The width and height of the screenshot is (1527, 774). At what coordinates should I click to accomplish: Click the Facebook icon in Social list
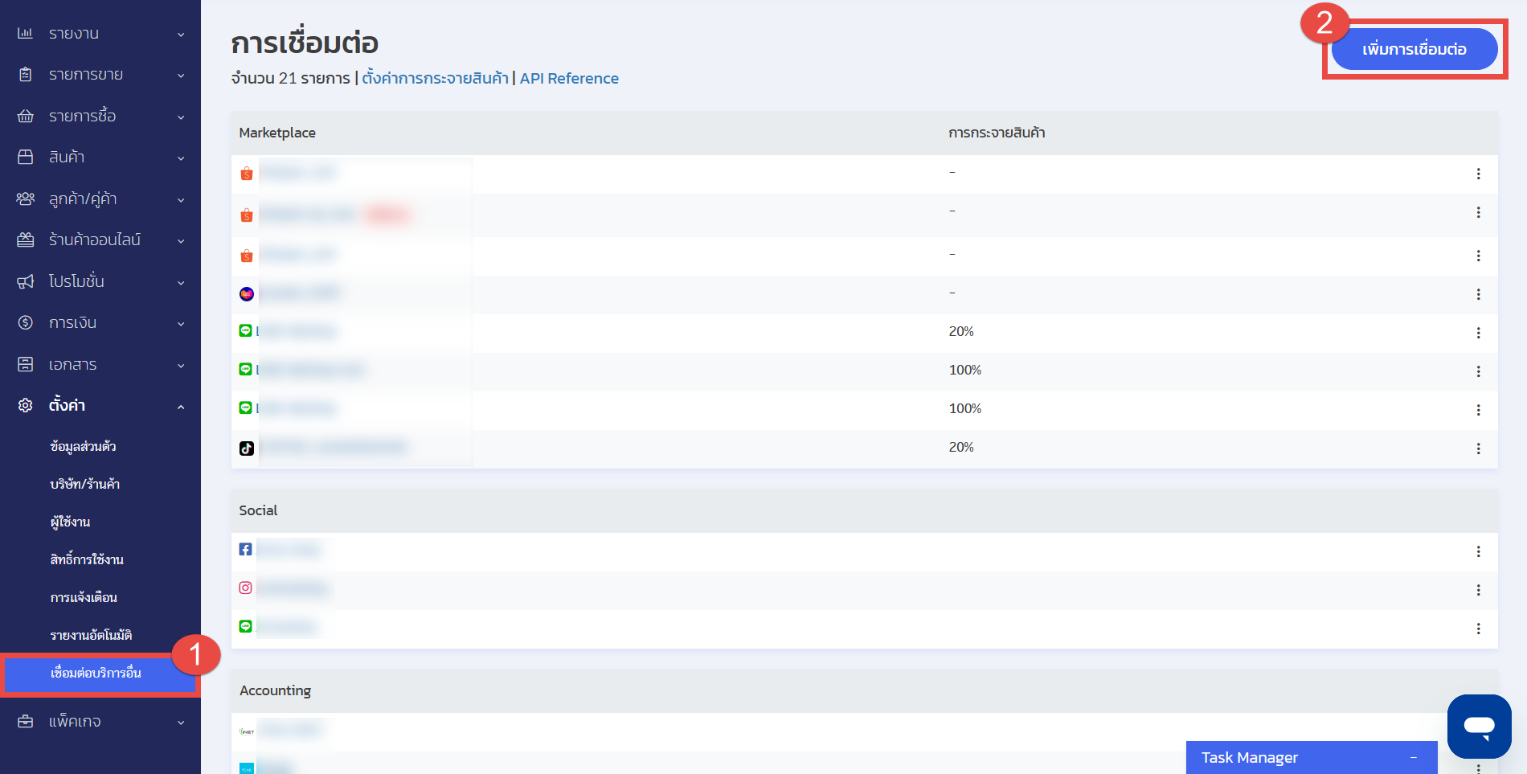[246, 550]
